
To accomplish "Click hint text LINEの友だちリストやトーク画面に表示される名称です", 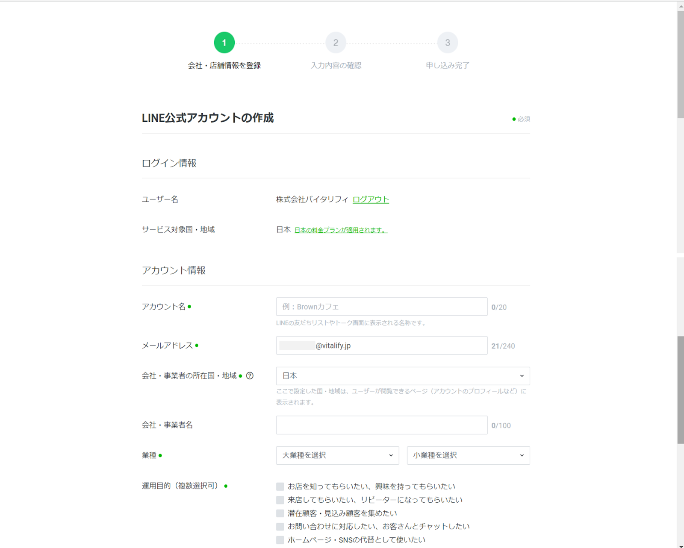I will [351, 323].
